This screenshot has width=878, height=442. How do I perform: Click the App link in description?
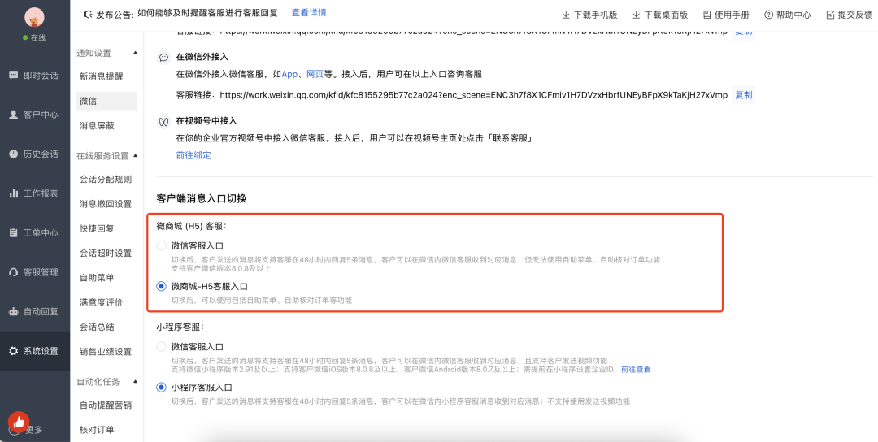coord(289,74)
